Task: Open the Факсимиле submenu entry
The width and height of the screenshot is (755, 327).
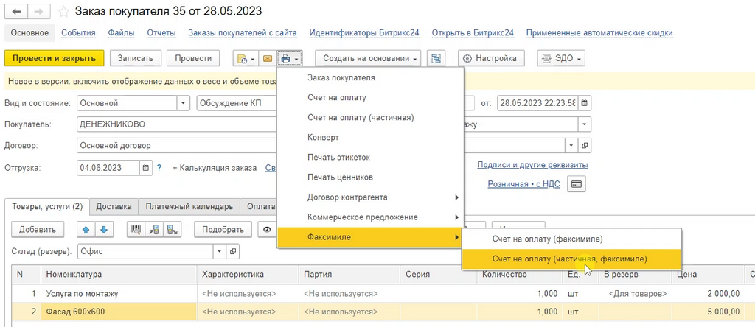Action: pyautogui.click(x=370, y=237)
